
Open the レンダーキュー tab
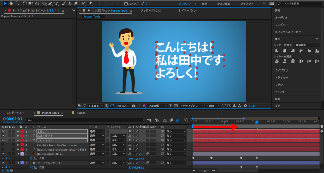(15, 113)
